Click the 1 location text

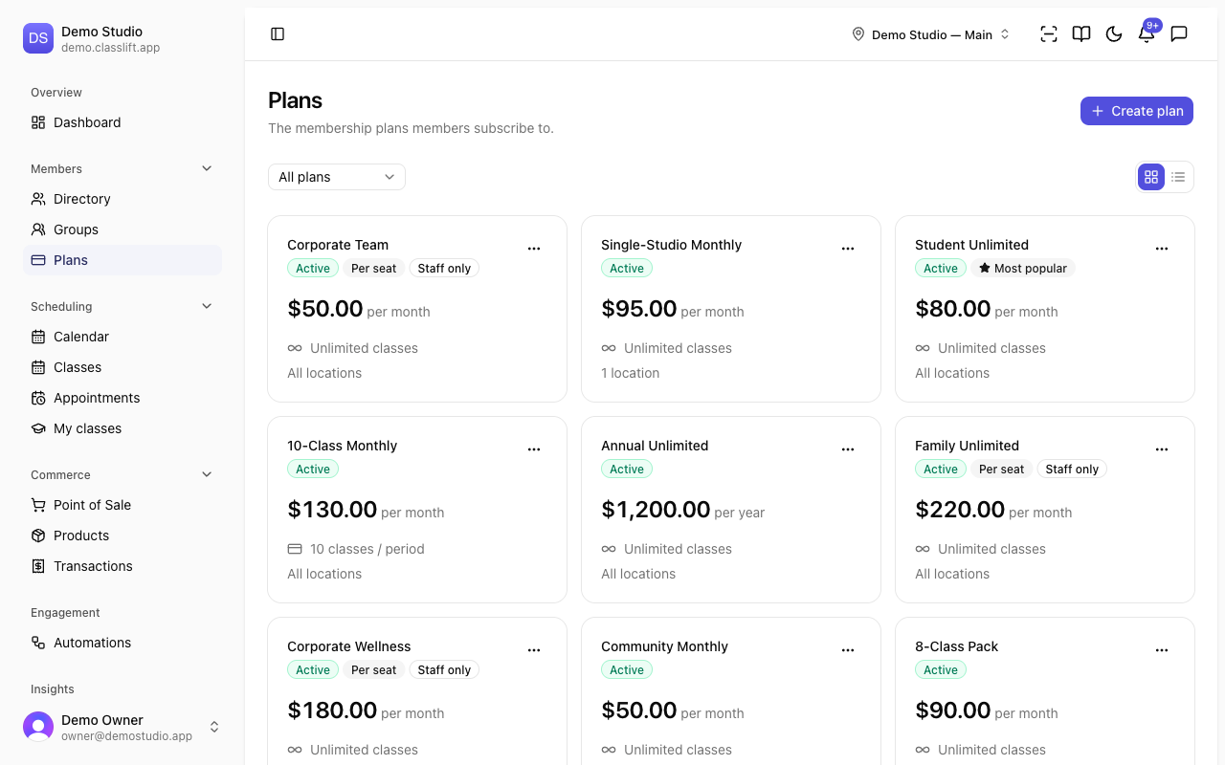(x=630, y=373)
